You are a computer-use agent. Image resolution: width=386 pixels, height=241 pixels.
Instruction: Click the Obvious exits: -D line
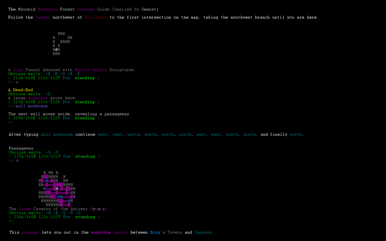(29, 94)
